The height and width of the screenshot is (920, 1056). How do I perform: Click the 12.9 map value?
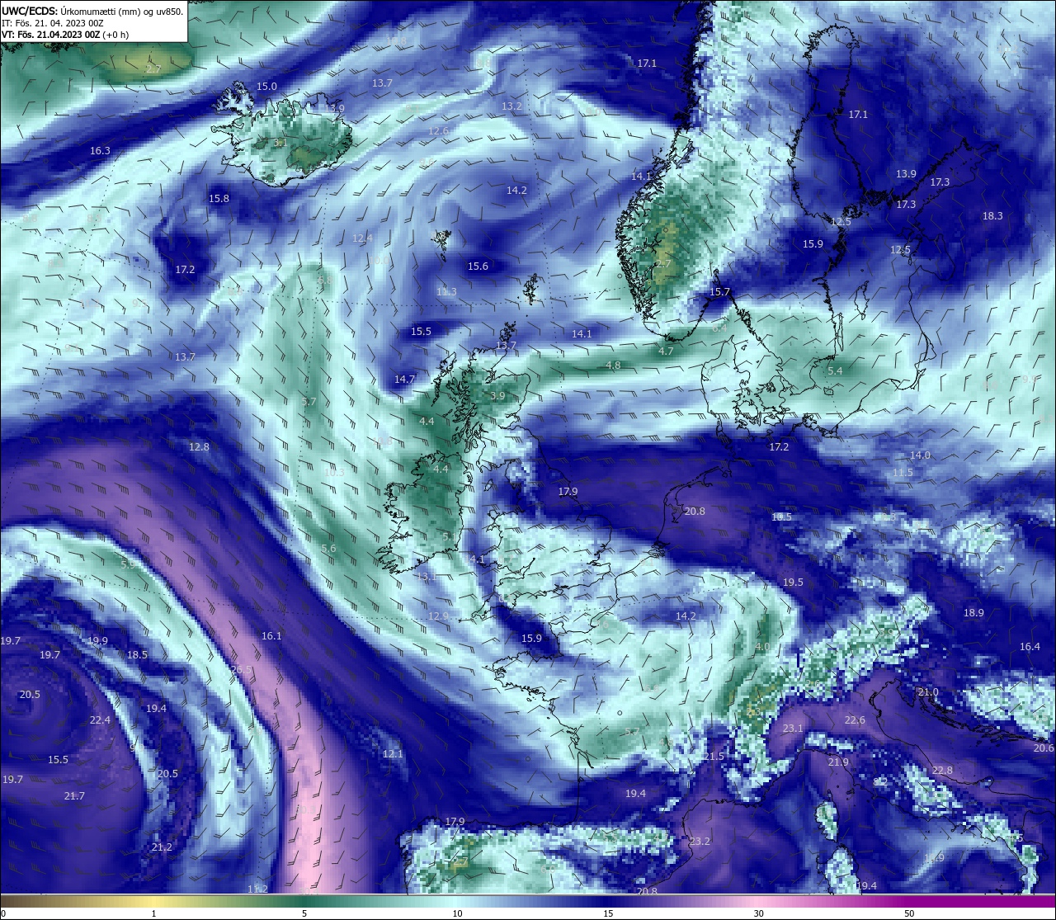point(438,616)
